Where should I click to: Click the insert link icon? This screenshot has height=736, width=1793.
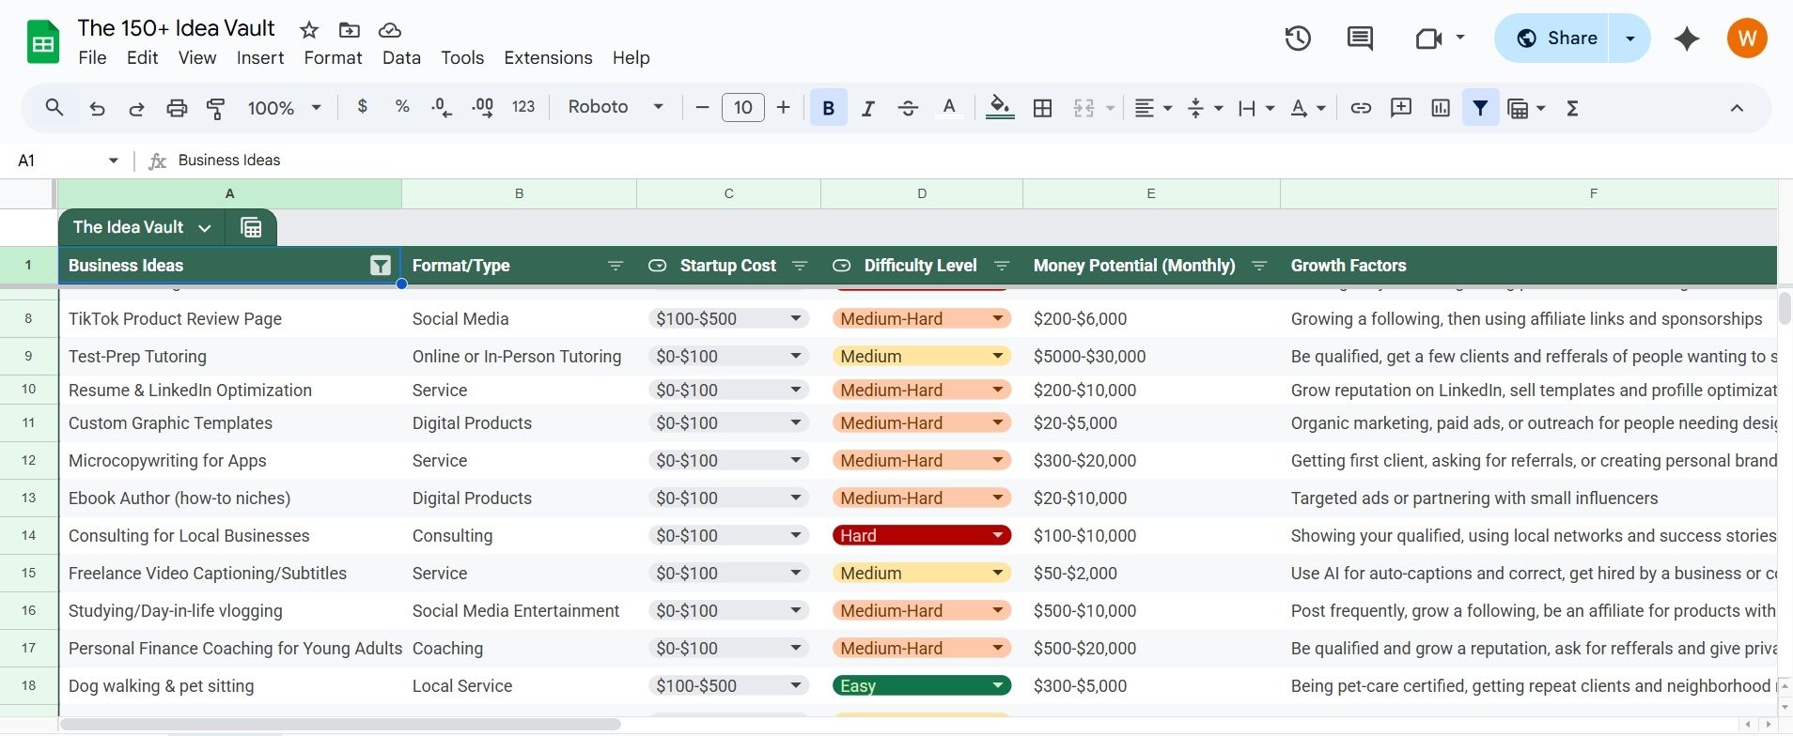pyautogui.click(x=1360, y=108)
